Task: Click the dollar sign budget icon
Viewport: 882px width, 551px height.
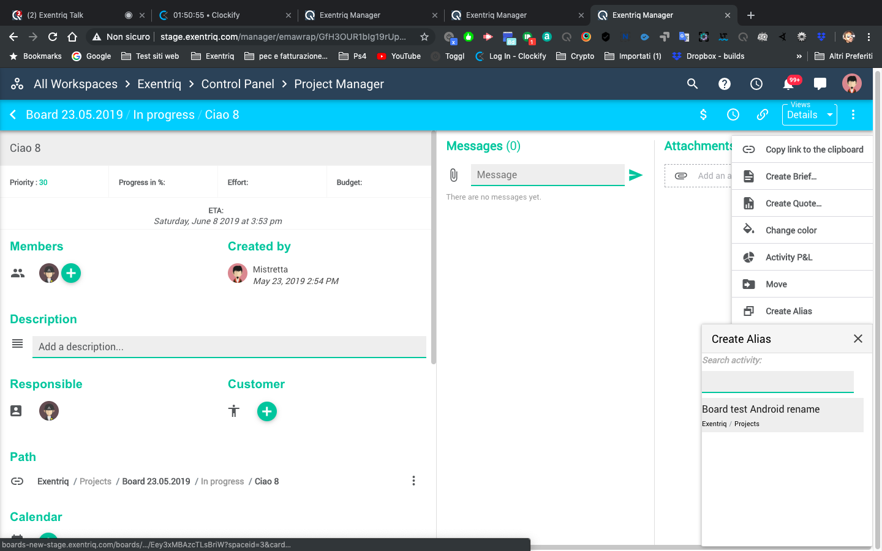Action: (703, 114)
